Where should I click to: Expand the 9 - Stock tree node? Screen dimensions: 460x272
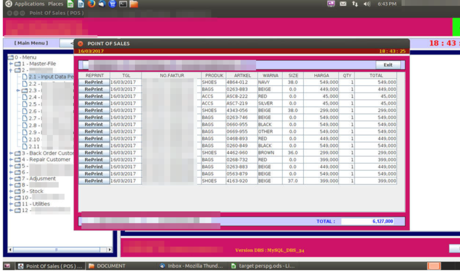[11, 191]
